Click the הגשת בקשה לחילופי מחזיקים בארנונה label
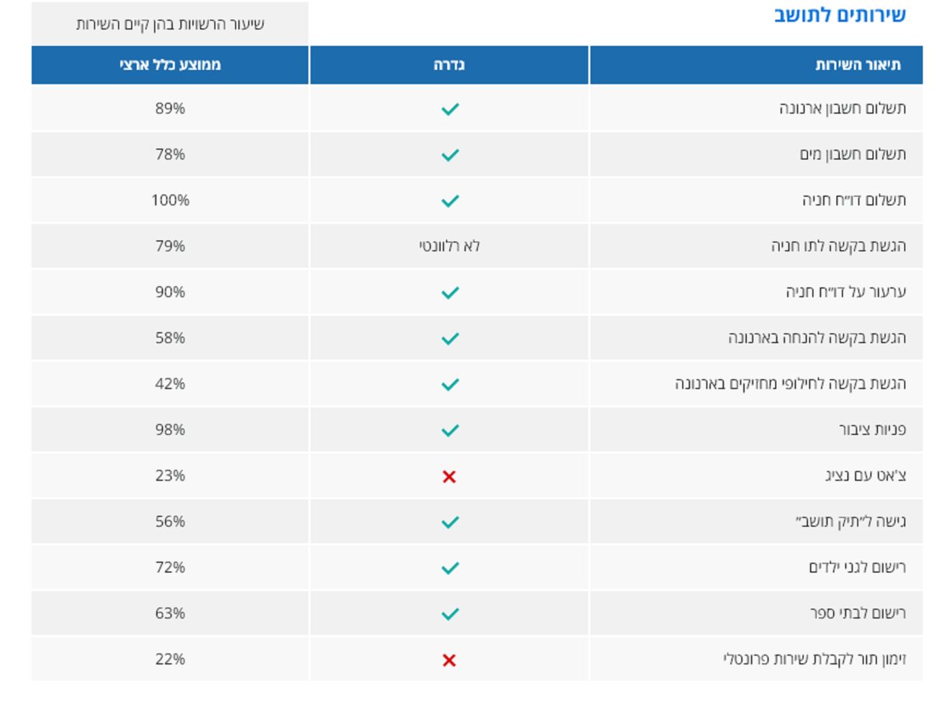The height and width of the screenshot is (707, 937). pyautogui.click(x=790, y=384)
